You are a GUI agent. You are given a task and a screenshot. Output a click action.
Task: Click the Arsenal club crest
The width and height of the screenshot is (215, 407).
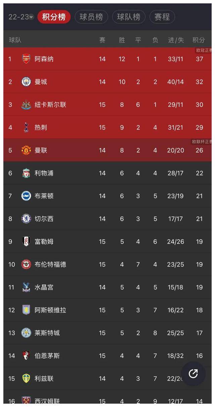click(x=26, y=59)
